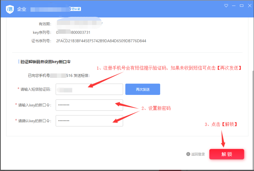This screenshot has width=254, height=171.
Task: Click the i信 shield logo in title bar
Action: [10, 9]
